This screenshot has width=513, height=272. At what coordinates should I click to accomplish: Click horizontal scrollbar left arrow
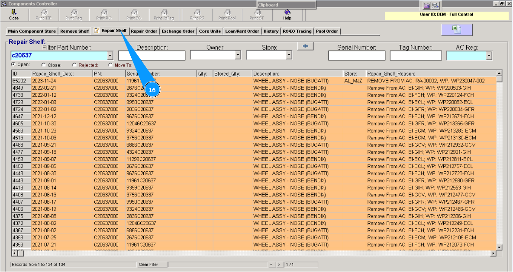[x=14, y=253]
